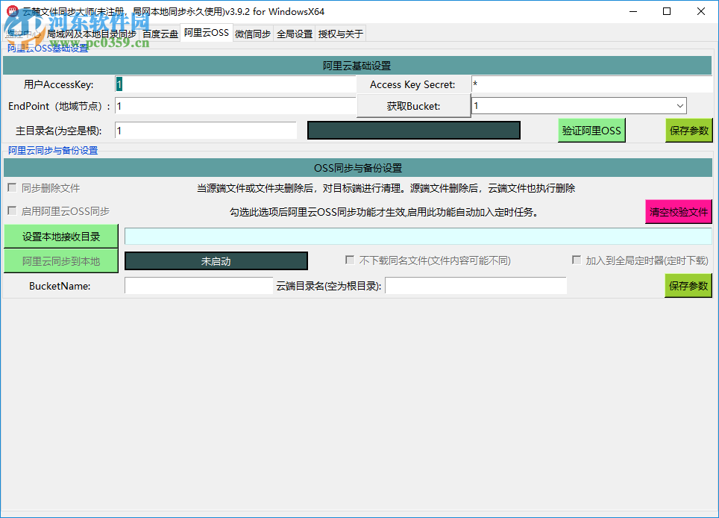Open the 授权与关于 tab
The height and width of the screenshot is (518, 719).
(x=340, y=34)
